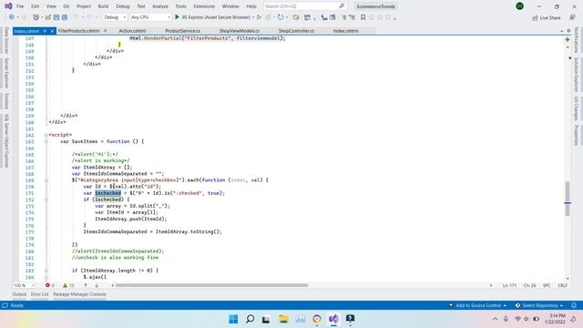Image resolution: width=583 pixels, height=328 pixels.
Task: Open Windows Search from the taskbar
Action: click(251, 319)
